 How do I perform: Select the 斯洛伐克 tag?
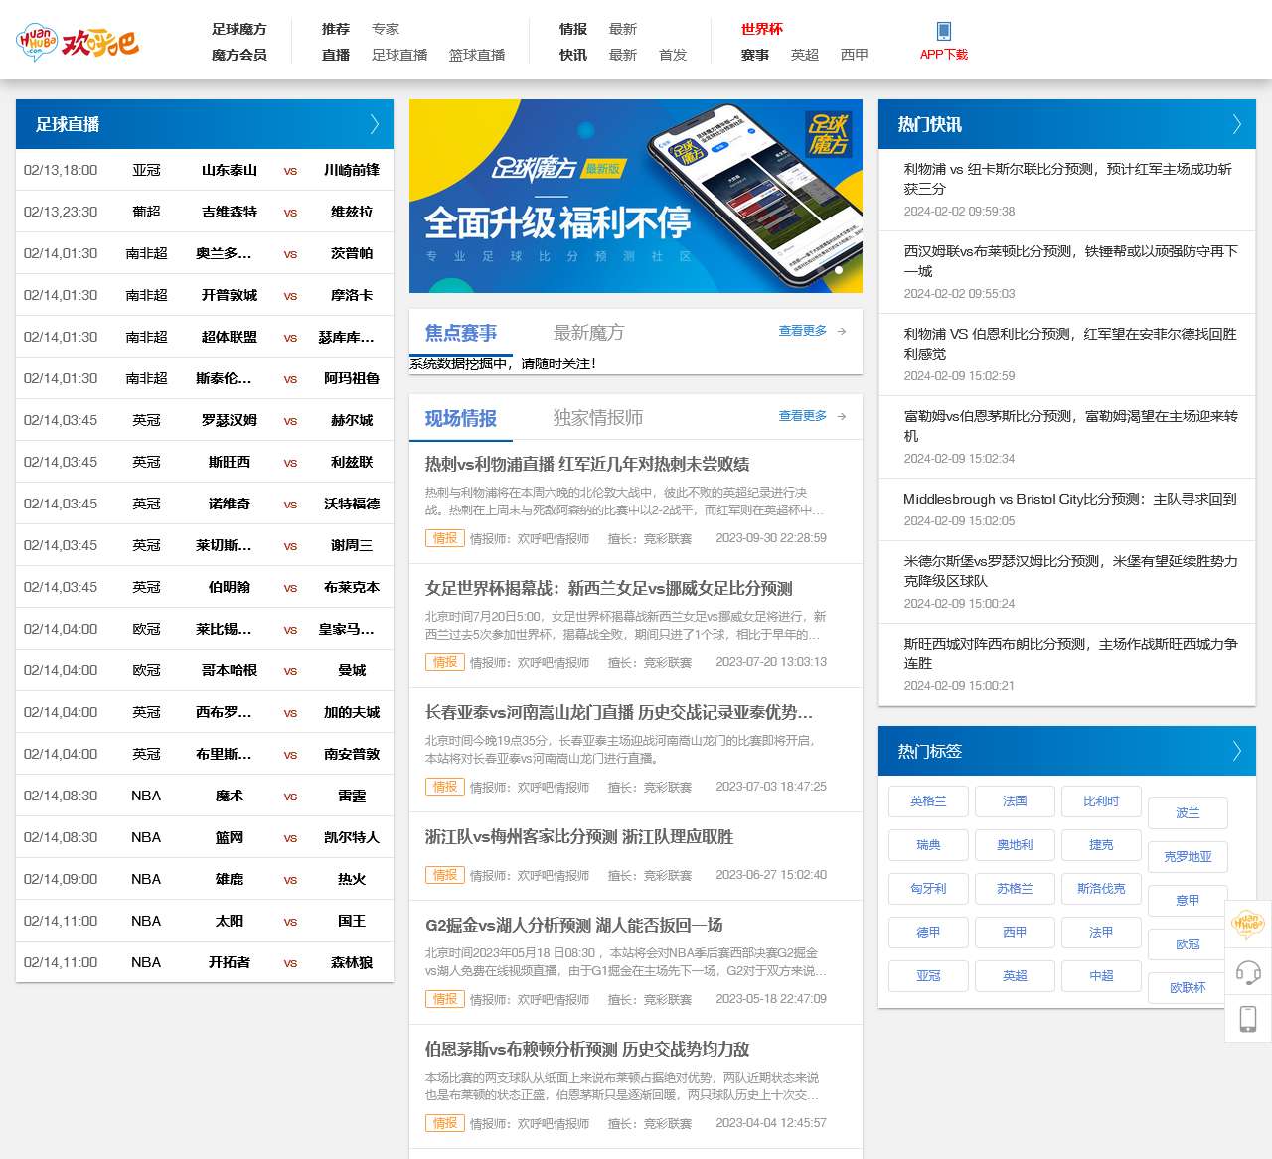click(x=1101, y=889)
